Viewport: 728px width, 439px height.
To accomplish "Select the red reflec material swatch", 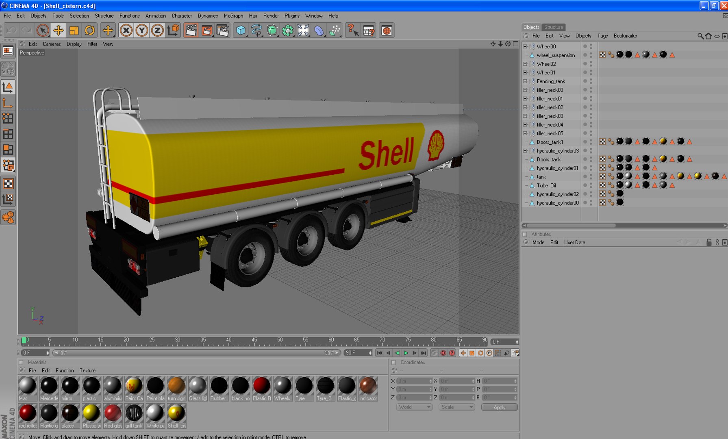I will [x=28, y=416].
